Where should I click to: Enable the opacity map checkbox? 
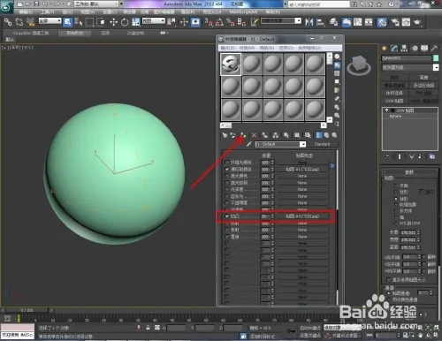click(226, 203)
